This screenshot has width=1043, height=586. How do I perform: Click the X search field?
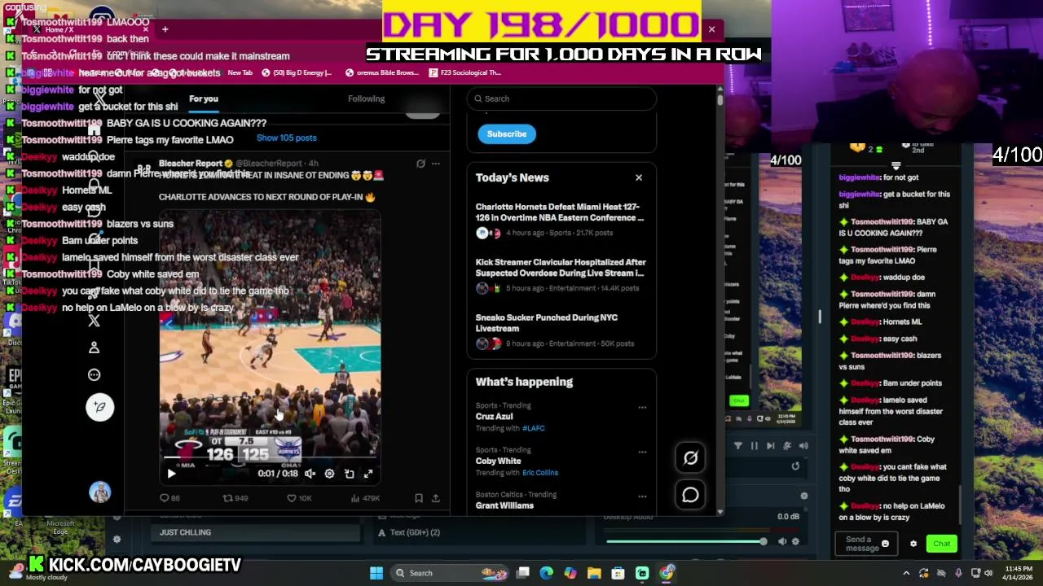pos(561,98)
